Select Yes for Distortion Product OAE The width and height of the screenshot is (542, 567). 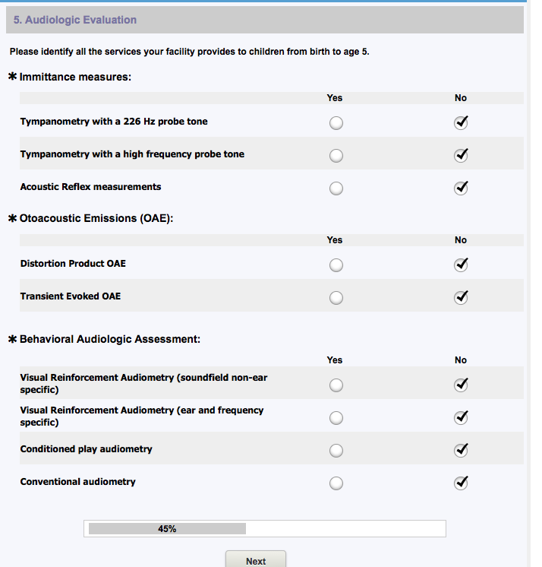(x=336, y=265)
